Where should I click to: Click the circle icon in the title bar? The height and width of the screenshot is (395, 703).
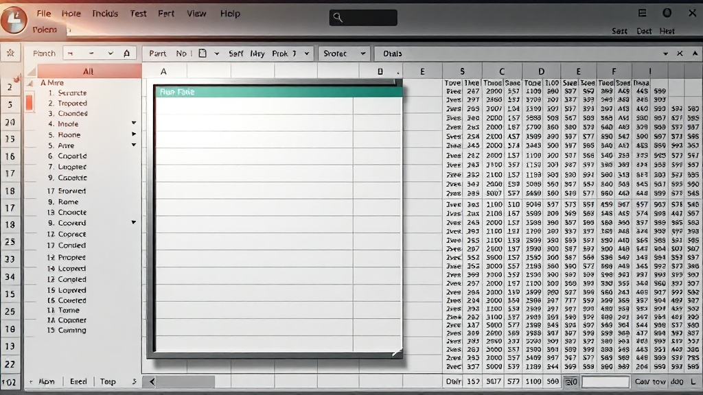tap(667, 13)
